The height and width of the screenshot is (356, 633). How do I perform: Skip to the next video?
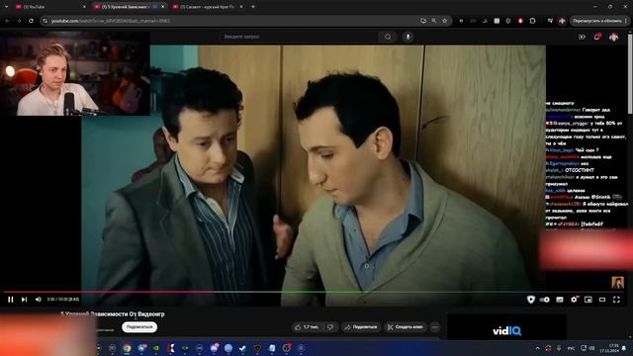point(24,300)
